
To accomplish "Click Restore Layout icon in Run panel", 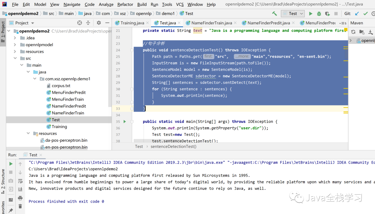I will pos(11,200).
